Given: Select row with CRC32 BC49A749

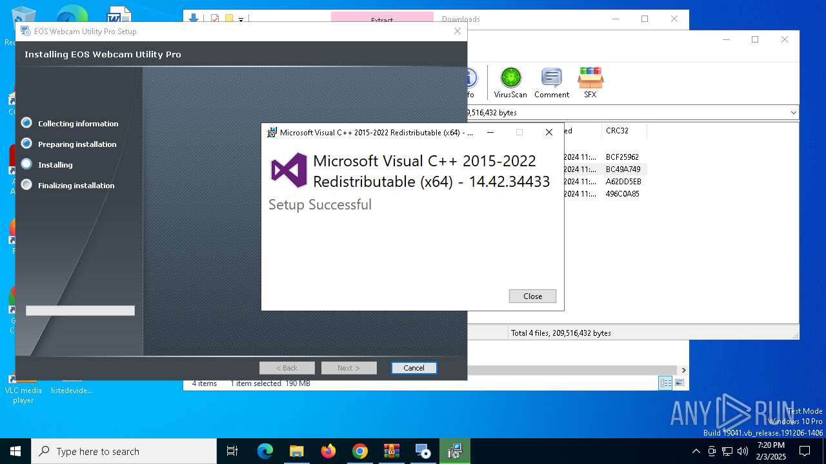Looking at the screenshot, I should point(622,169).
